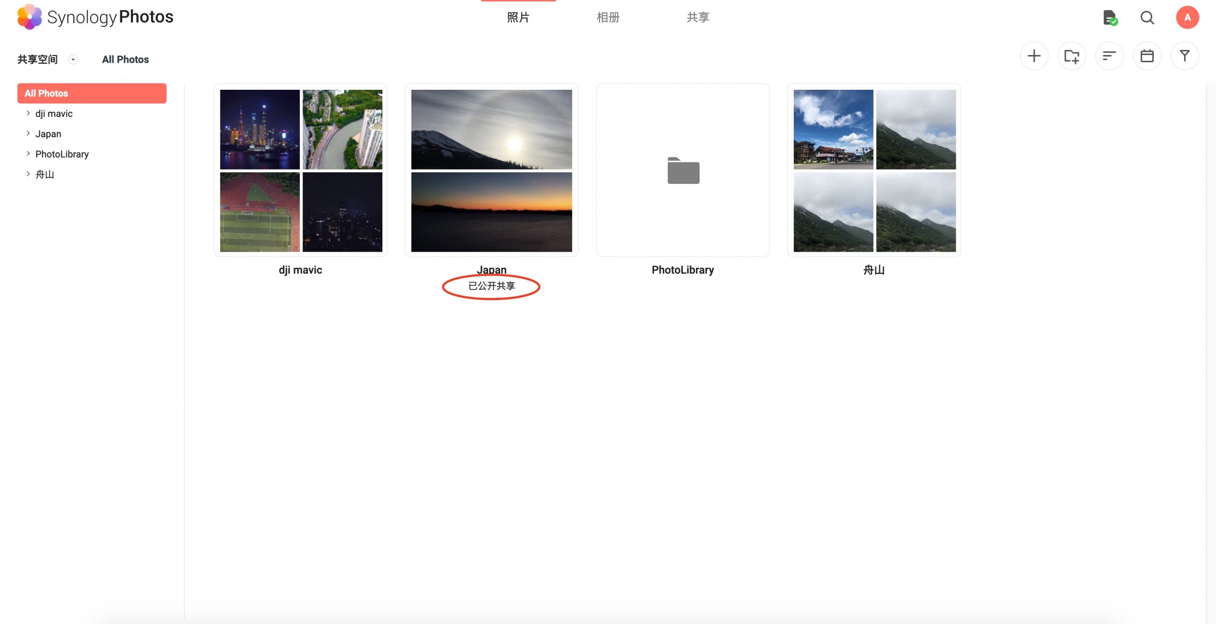
Task: Open the sort options icon
Action: pos(1109,56)
